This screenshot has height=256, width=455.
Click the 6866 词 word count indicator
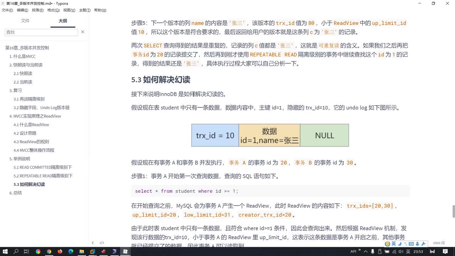(439, 243)
